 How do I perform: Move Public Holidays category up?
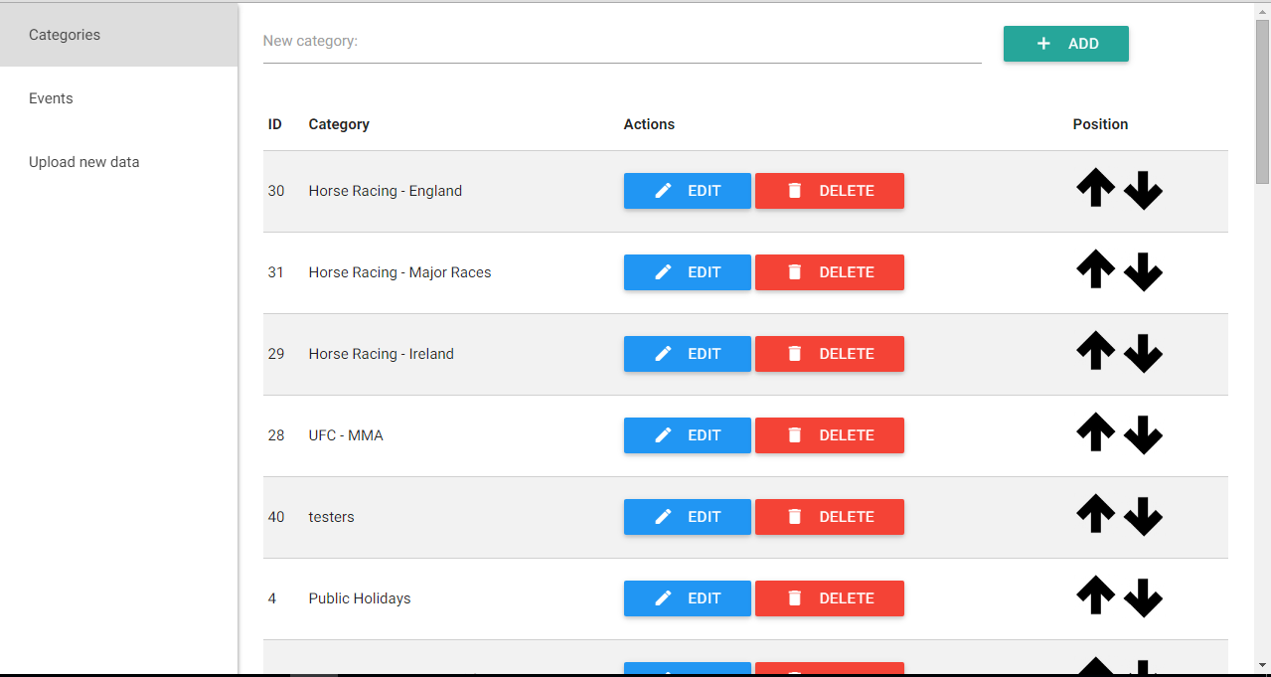1095,596
